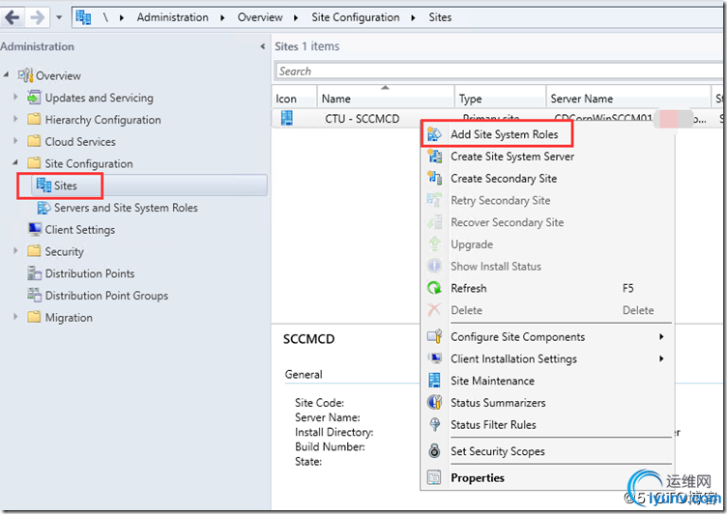Click the Properties menu icon
727x514 pixels.
(434, 477)
